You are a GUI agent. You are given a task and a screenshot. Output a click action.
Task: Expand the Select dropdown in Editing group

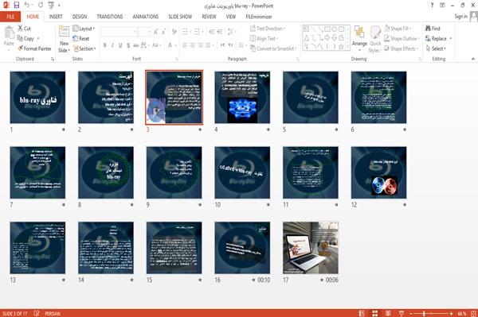click(x=436, y=48)
